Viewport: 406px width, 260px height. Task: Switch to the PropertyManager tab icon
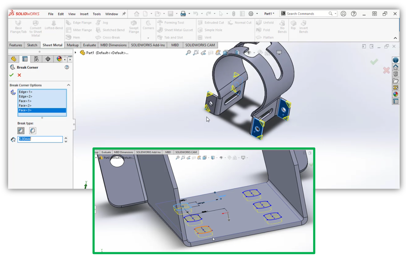[25, 59]
